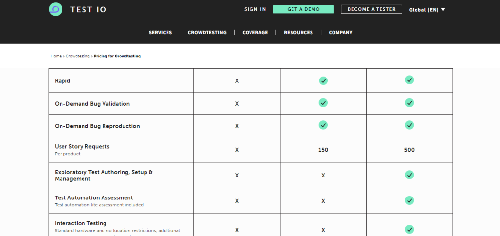The width and height of the screenshot is (500, 236).
Task: Open the COMPANY menu
Action: [x=340, y=33]
